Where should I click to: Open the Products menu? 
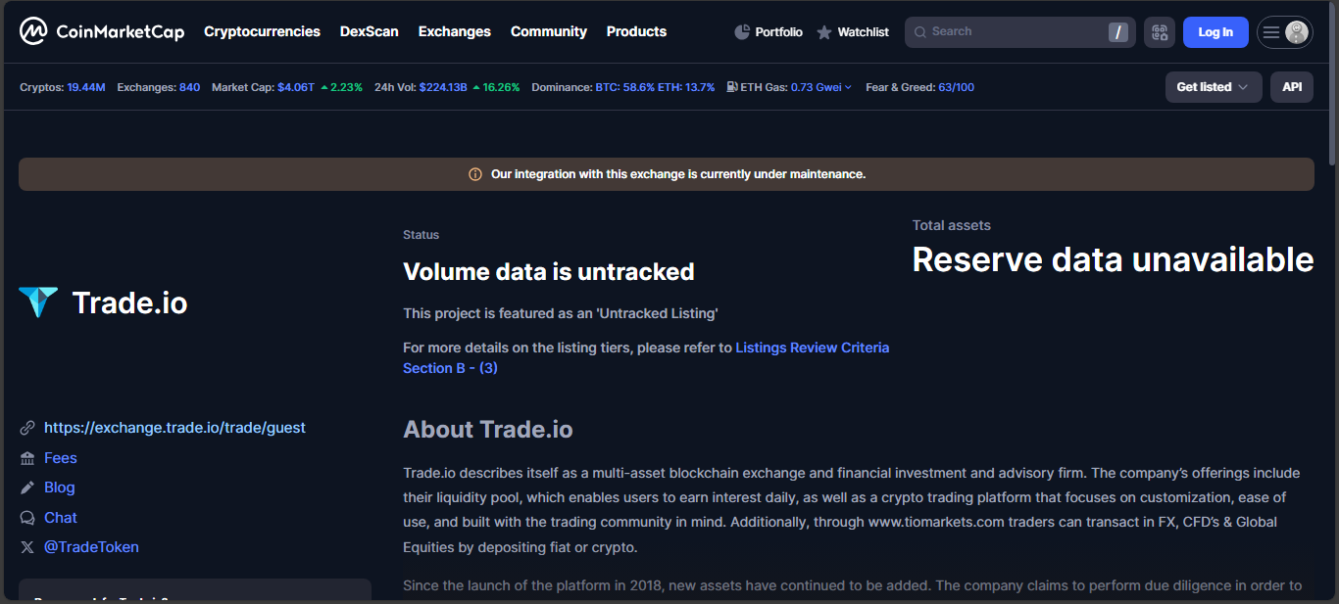[x=636, y=31]
